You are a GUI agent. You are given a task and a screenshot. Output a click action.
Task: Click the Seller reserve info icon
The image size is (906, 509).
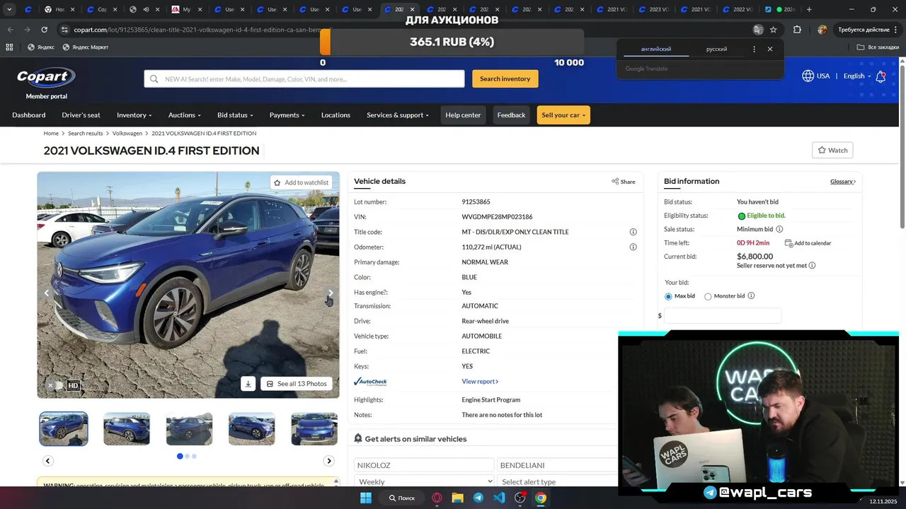[x=812, y=266]
